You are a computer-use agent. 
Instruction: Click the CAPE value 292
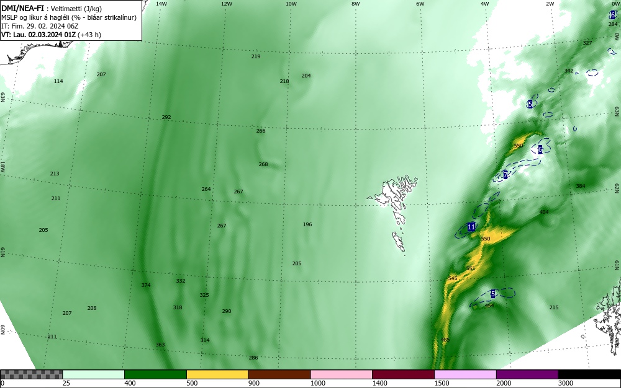[166, 117]
